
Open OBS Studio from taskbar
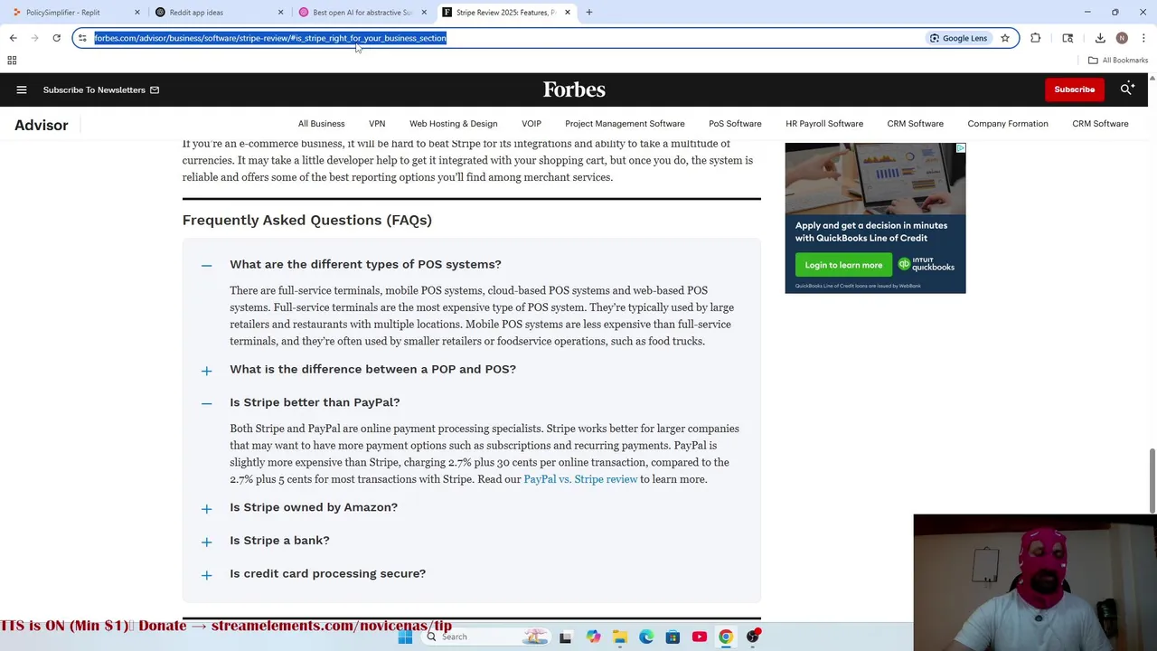pyautogui.click(x=752, y=637)
